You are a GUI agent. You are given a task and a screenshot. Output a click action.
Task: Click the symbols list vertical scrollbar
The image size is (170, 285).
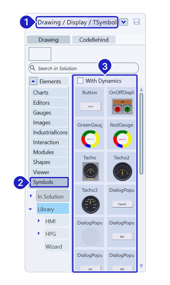click(141, 134)
